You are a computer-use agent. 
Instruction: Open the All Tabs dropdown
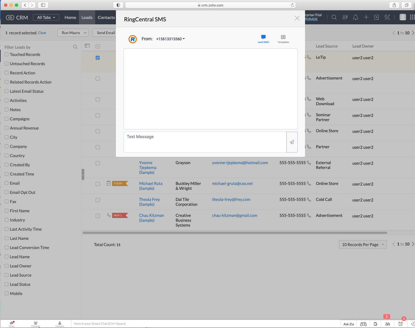(46, 17)
